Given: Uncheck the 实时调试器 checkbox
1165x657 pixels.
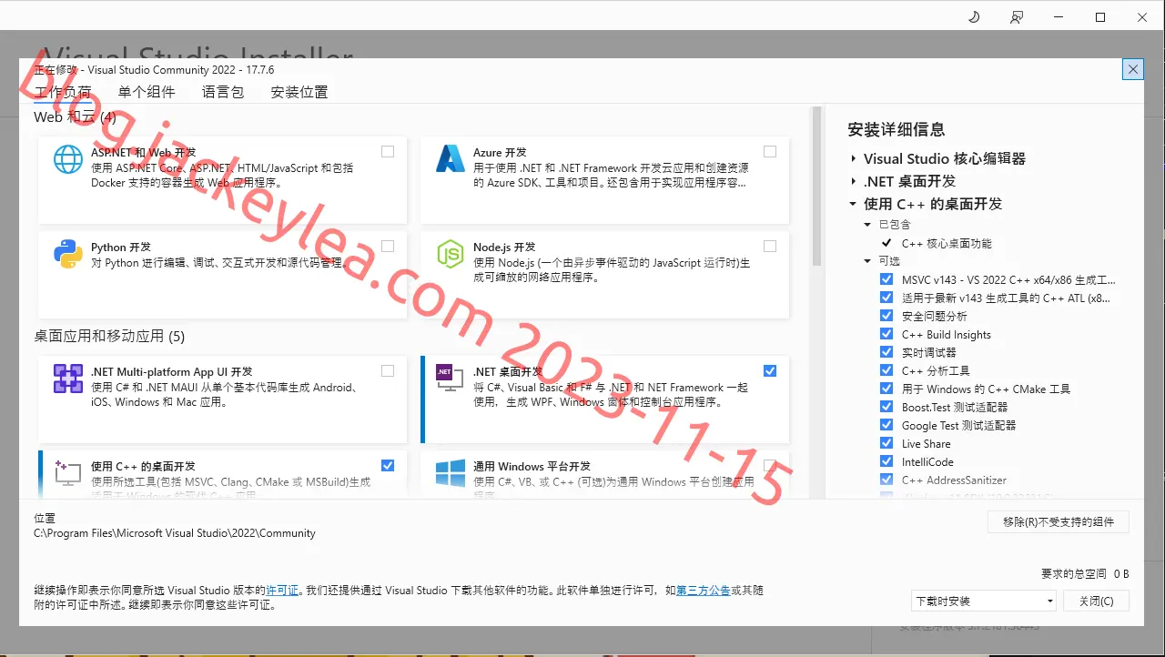Looking at the screenshot, I should 886,352.
